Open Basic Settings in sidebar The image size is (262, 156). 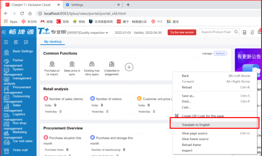point(18,52)
